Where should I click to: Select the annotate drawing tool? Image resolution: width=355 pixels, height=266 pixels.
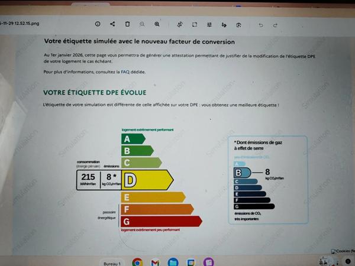tap(224, 25)
